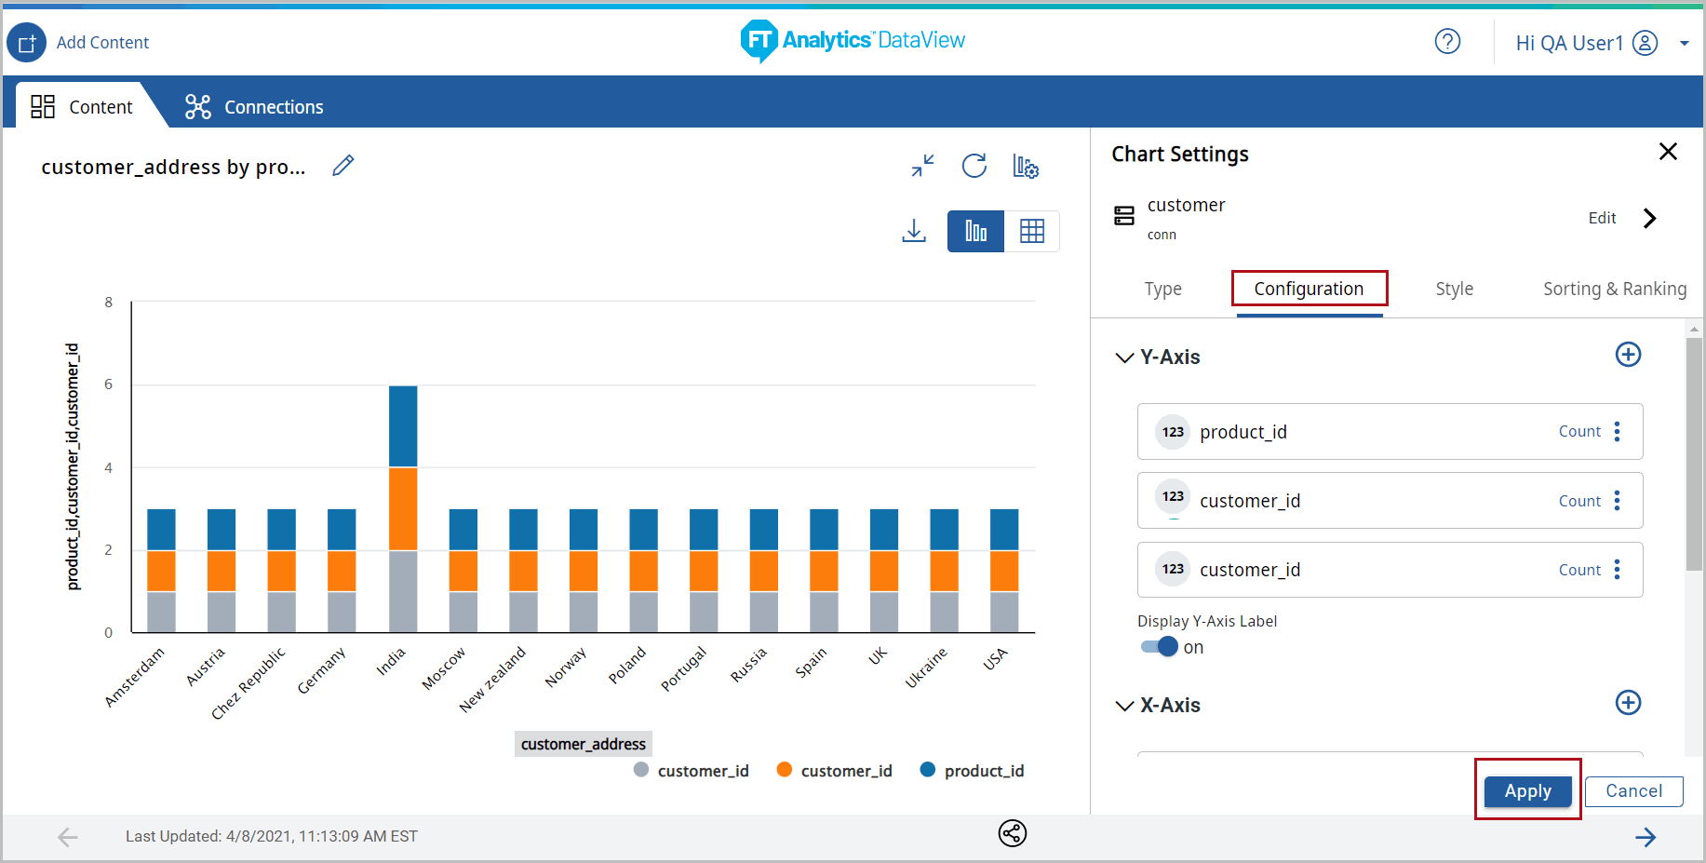
Task: Edit chart title with pencil icon
Action: click(343, 166)
